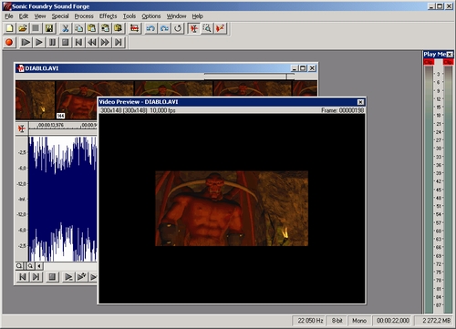Click the 00:00:22,000 length status field
The image size is (456, 329).
coord(393,321)
